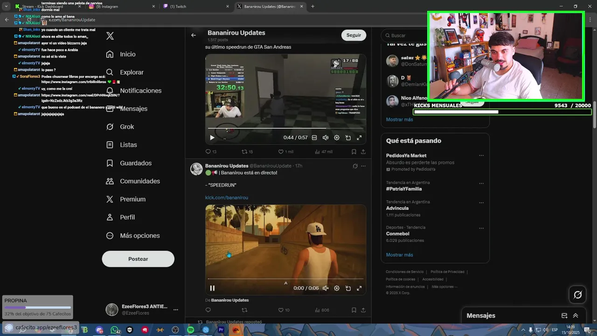Repost the Bananirou está en directo post

coord(244,310)
